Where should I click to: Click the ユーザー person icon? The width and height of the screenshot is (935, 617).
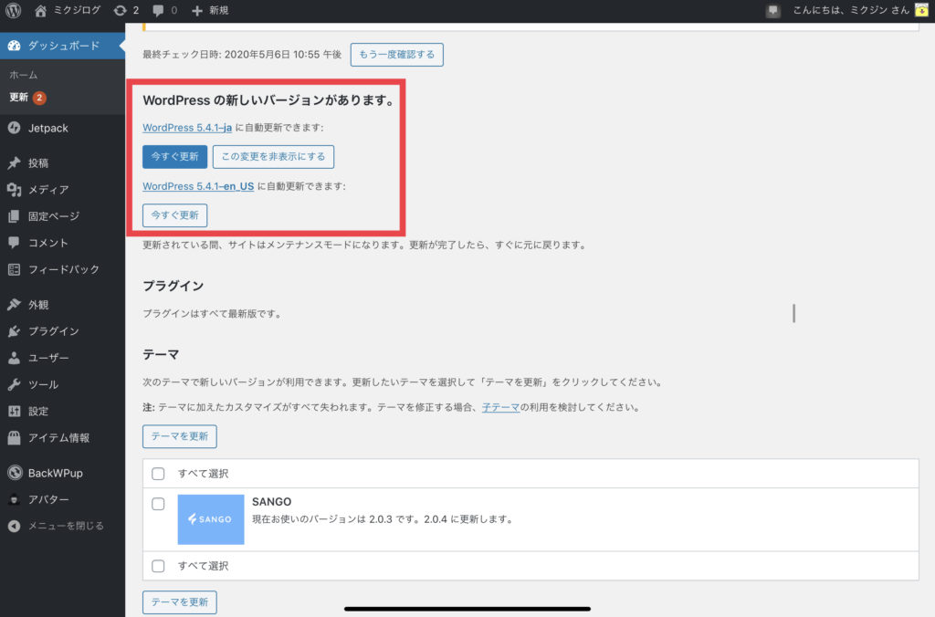14,358
